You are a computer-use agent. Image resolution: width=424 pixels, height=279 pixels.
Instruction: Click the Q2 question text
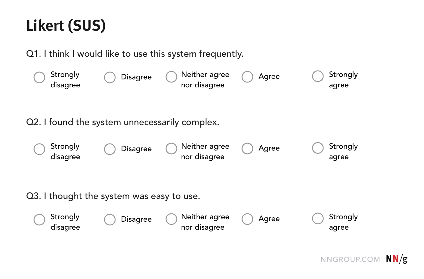coord(123,122)
